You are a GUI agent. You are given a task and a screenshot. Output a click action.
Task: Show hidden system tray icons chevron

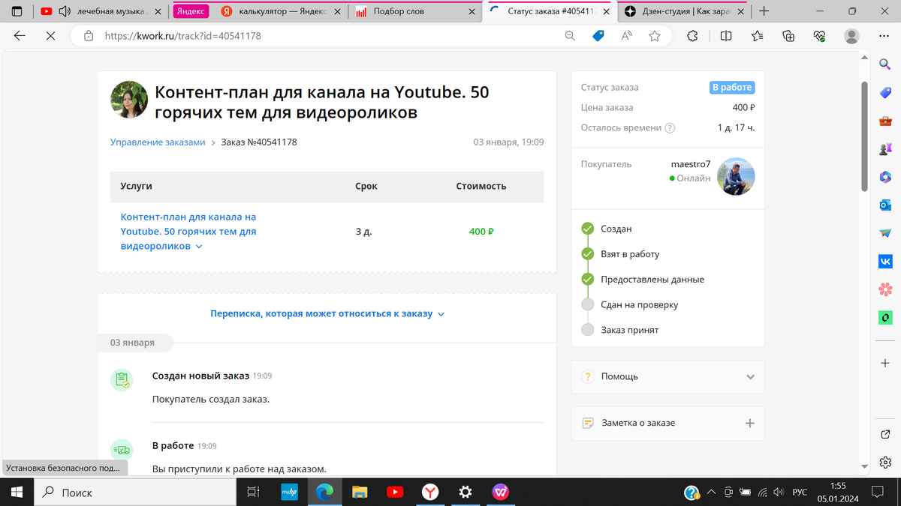click(710, 493)
